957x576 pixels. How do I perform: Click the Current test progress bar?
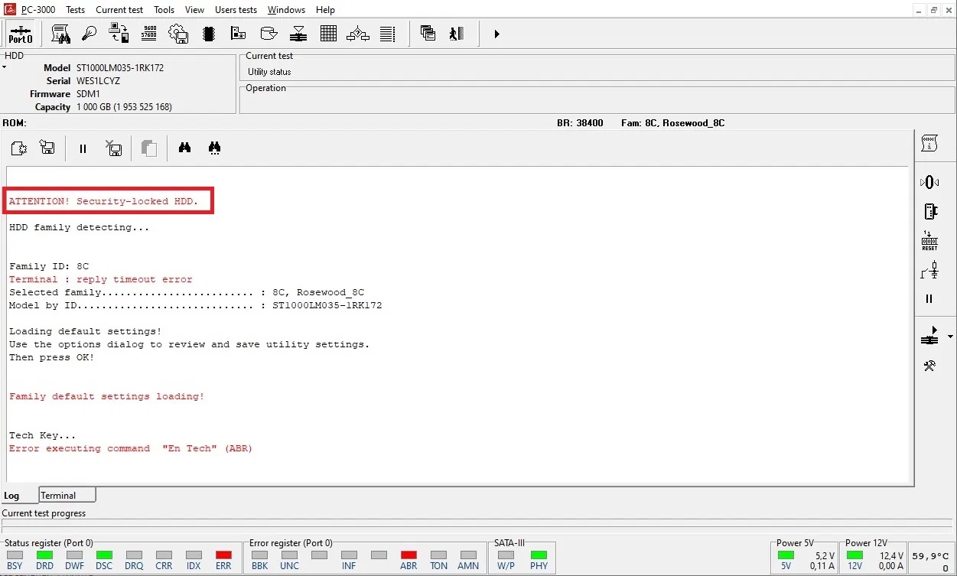click(x=477, y=526)
